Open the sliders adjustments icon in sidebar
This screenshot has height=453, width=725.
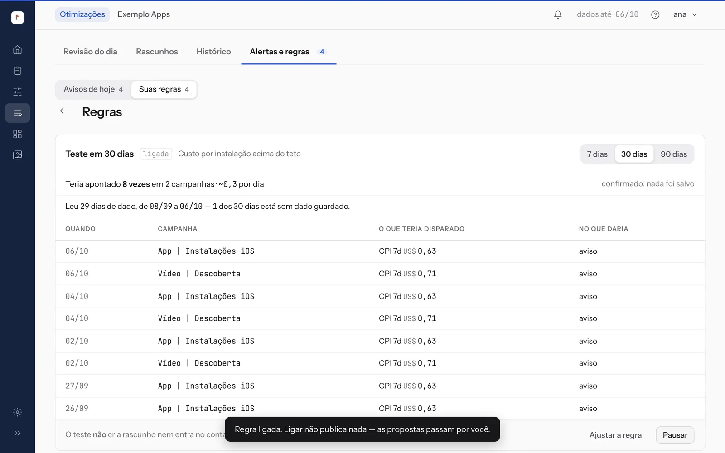click(17, 92)
